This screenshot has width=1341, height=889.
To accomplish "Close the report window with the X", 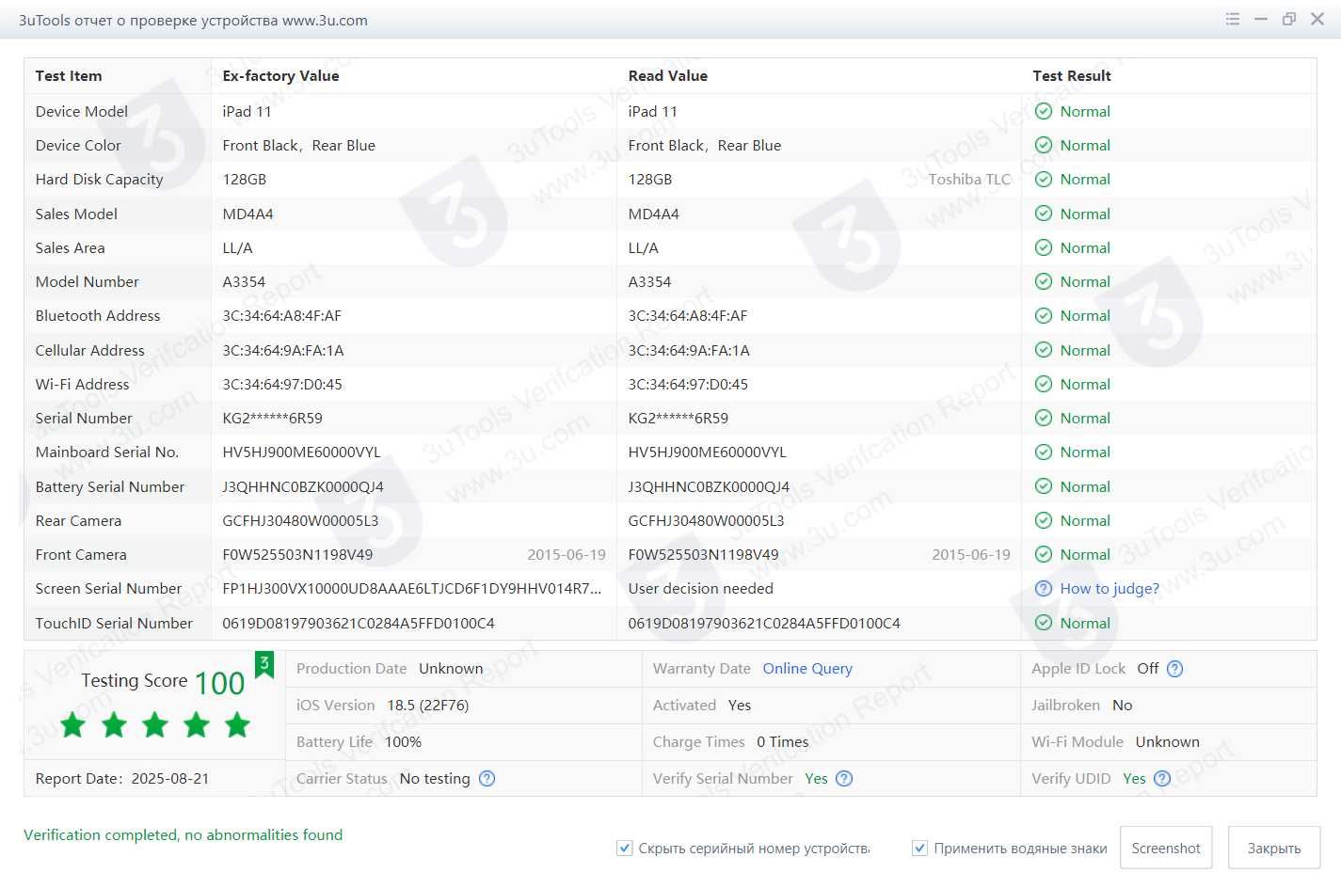I will coord(1317,19).
